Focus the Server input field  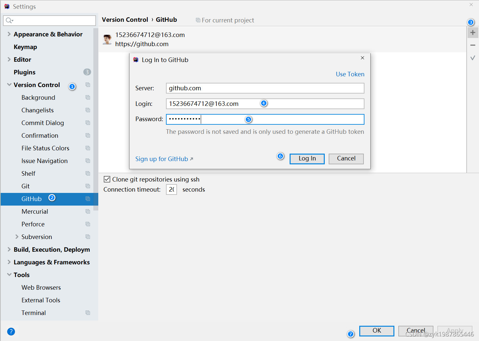pos(265,88)
